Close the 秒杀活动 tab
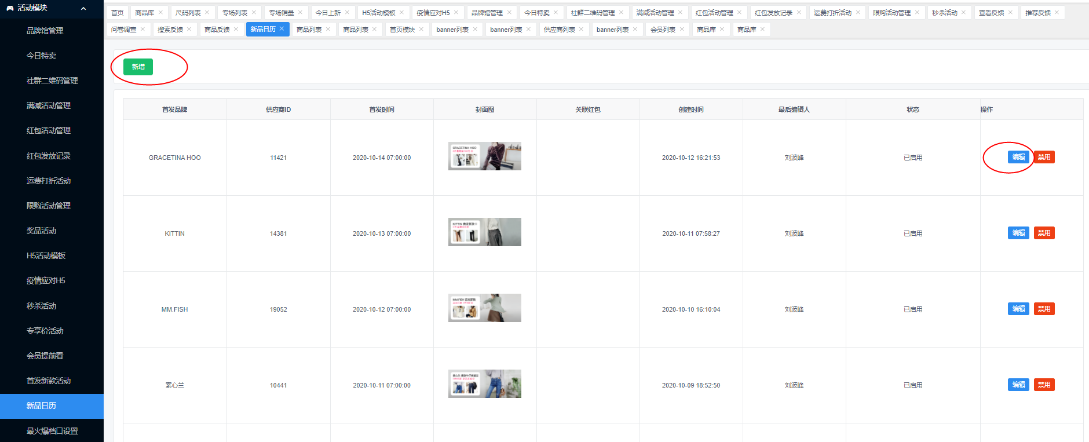The image size is (1089, 442). [963, 12]
